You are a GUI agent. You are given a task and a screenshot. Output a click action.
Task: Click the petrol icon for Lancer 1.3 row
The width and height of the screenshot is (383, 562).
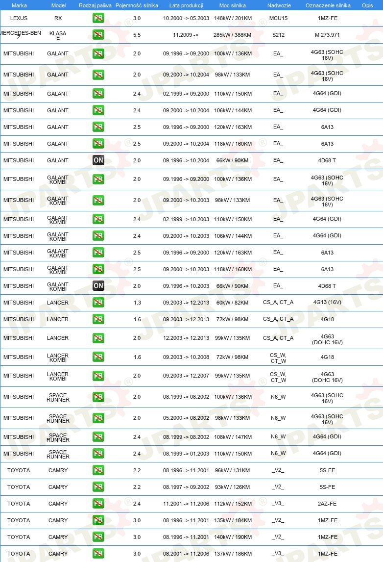[98, 303]
